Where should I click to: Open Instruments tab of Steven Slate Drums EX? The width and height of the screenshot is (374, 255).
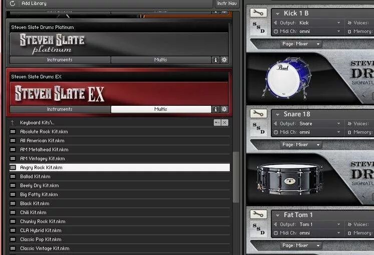(60, 109)
